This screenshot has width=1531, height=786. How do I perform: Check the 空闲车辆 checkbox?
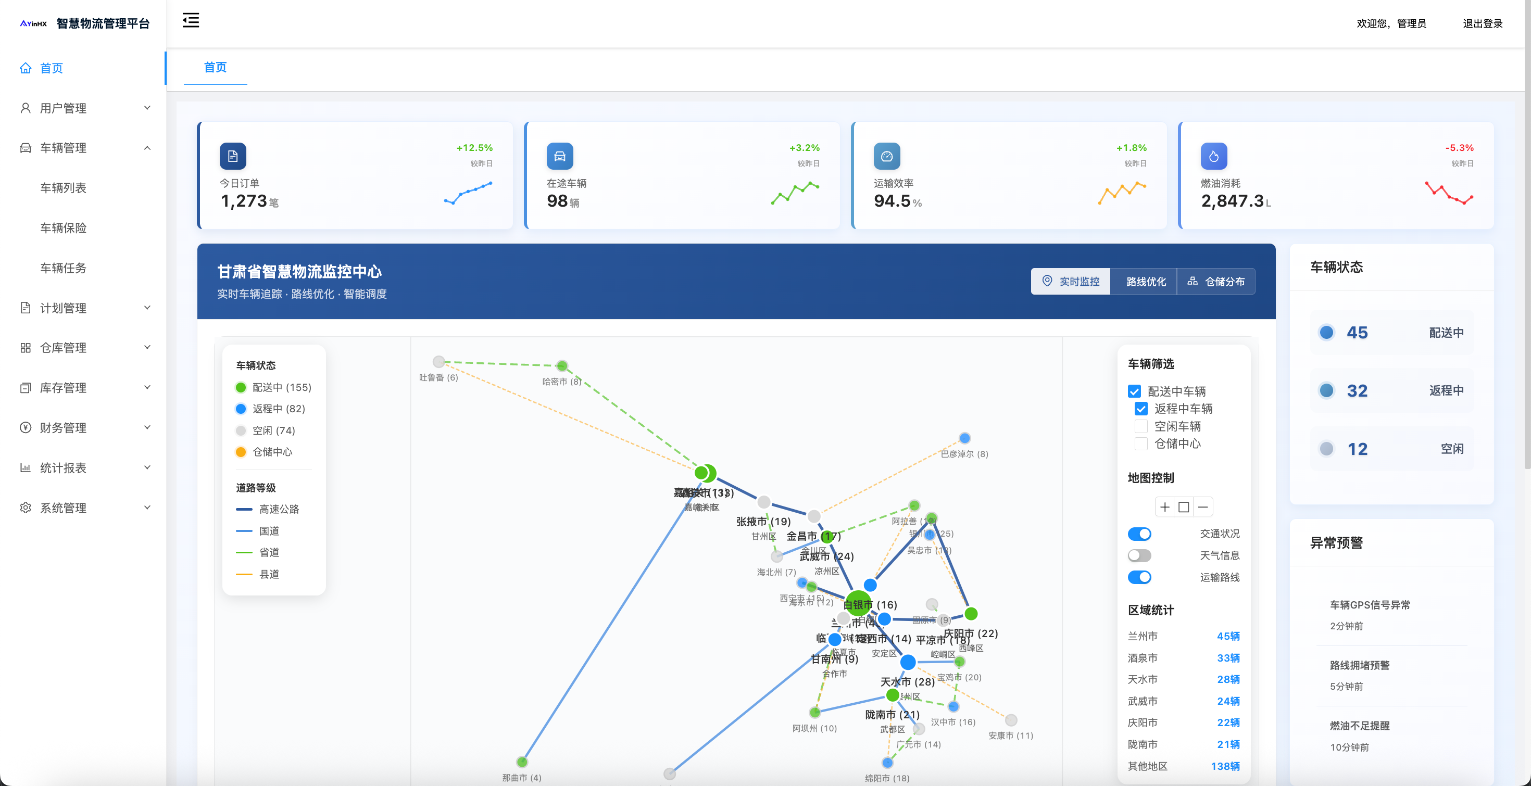pos(1140,426)
